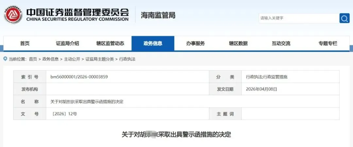Open the 办事服务 navigation tab

click(x=195, y=43)
